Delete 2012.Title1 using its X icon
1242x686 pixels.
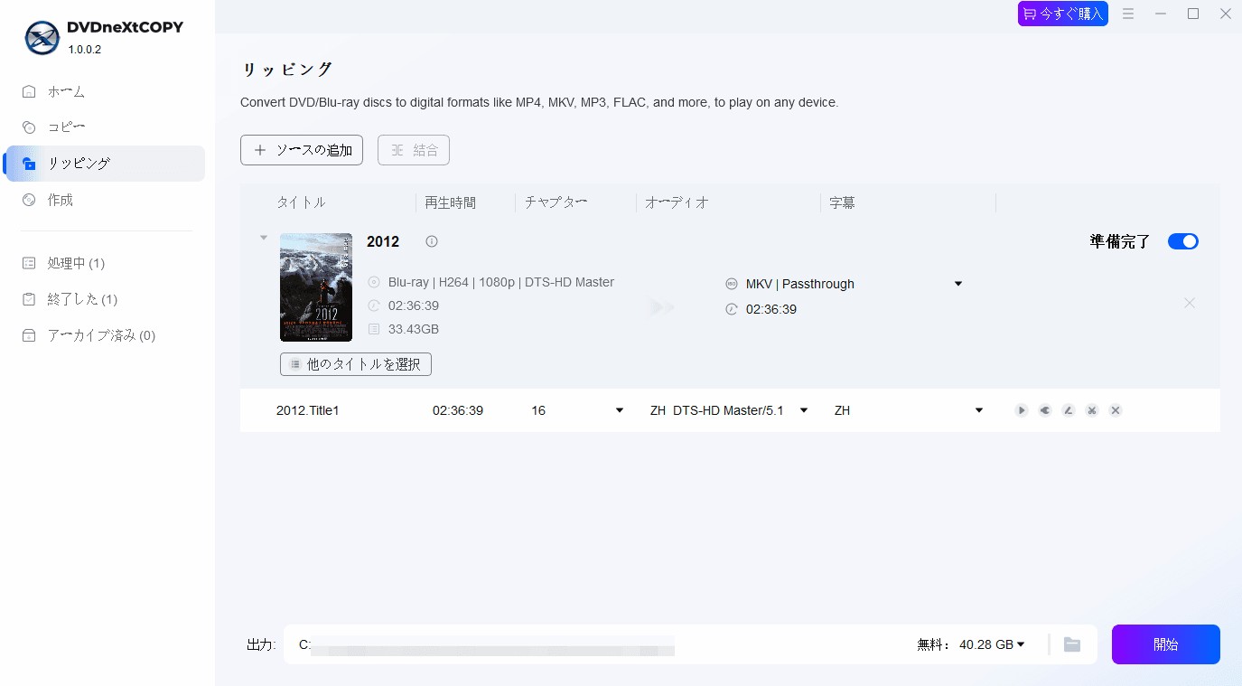(1116, 410)
